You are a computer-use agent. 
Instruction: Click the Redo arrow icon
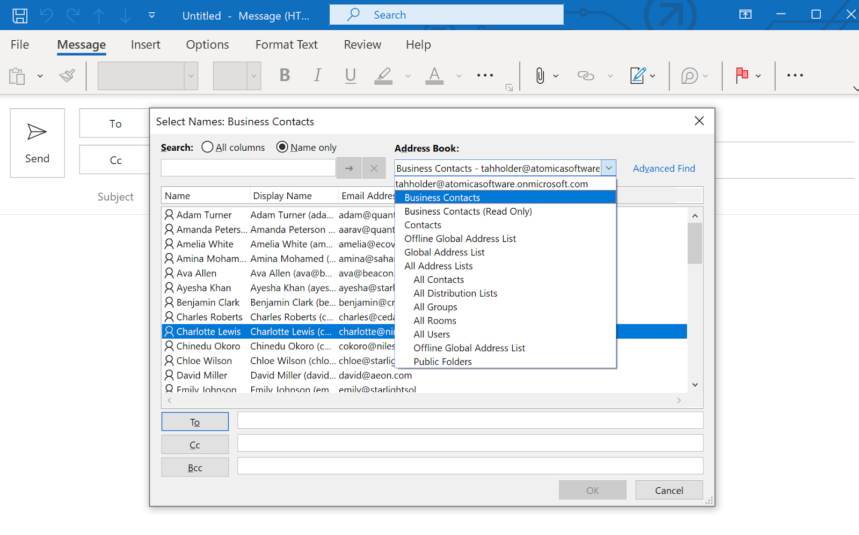(73, 16)
